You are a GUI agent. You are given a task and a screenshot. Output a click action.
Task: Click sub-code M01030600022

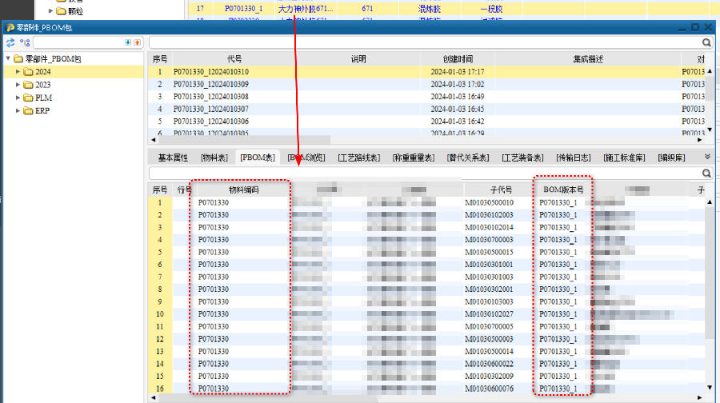[x=489, y=364]
